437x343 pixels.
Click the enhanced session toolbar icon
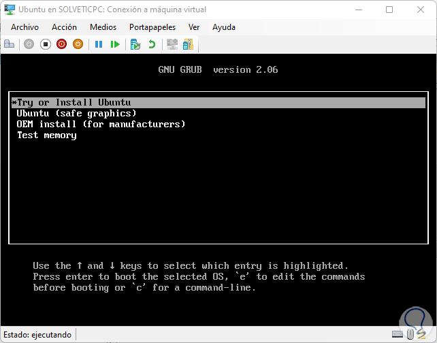tap(172, 44)
